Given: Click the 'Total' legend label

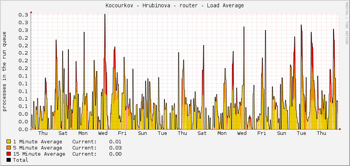Looking at the screenshot, I should coord(20,160).
